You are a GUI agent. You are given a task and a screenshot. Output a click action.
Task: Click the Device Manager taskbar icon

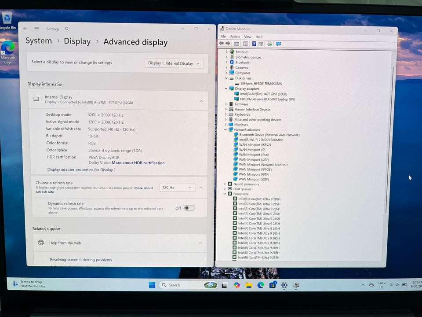[296, 285]
